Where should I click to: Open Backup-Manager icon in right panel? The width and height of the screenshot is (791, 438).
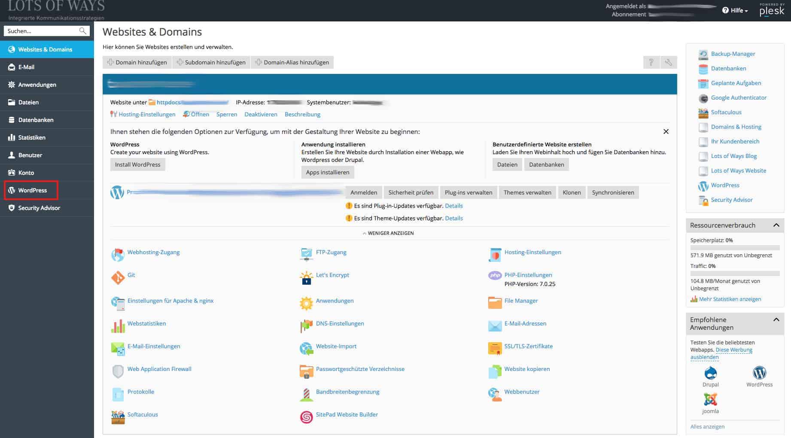click(x=703, y=55)
